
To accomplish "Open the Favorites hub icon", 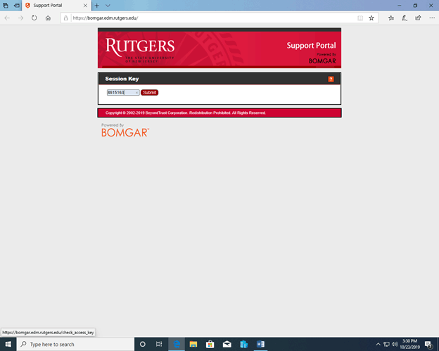I will (x=391, y=18).
